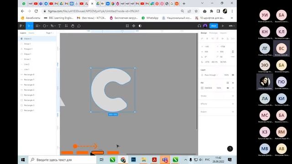Image resolution: width=292 pixels, height=164 pixels.
Task: Add an Export setting with plus icon
Action: pyautogui.click(x=233, y=112)
